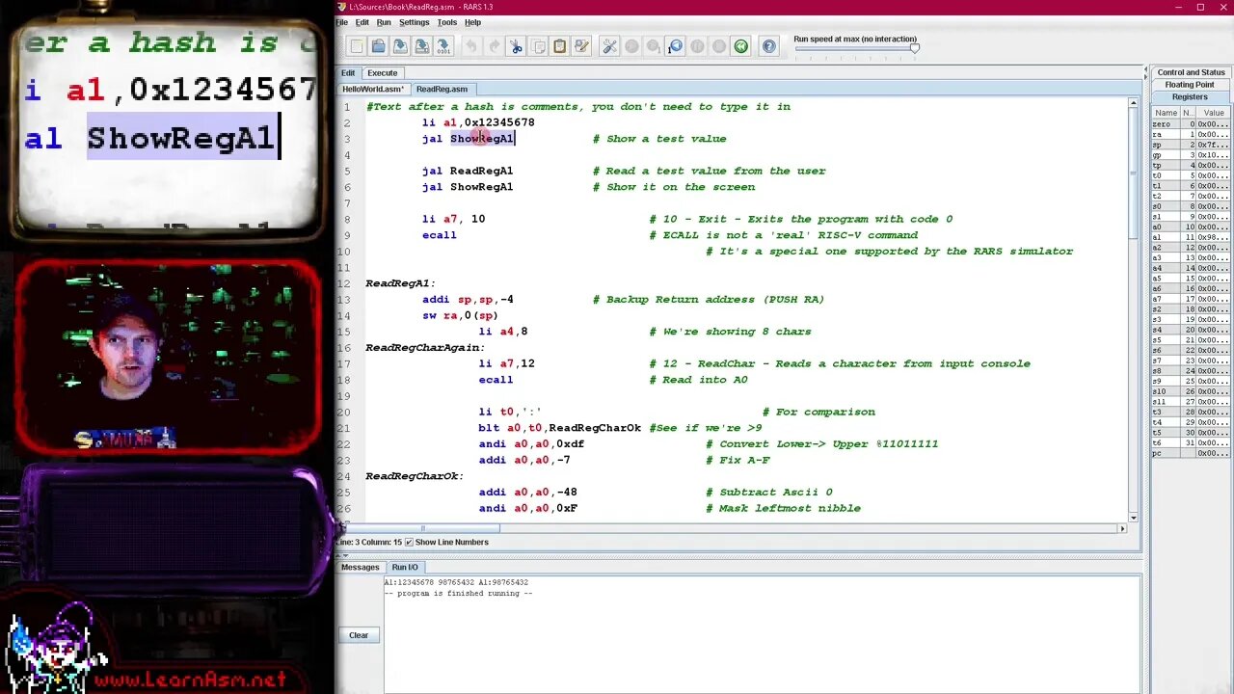Click the editor vertical scrollbar up arrow
This screenshot has width=1234, height=694.
click(x=1133, y=103)
